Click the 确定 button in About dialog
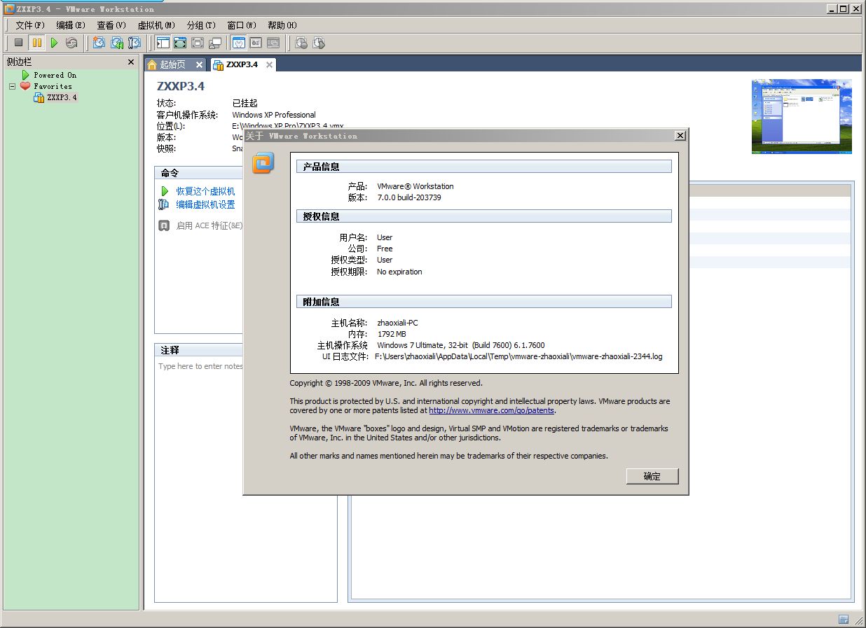Image resolution: width=866 pixels, height=628 pixels. point(652,476)
